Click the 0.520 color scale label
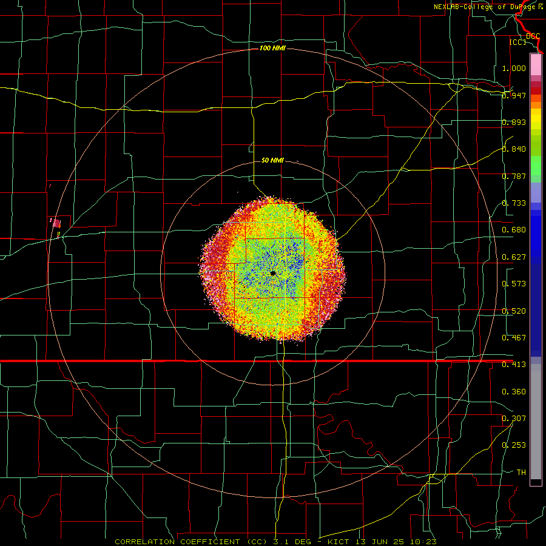This screenshot has height=546, width=546. (514, 311)
